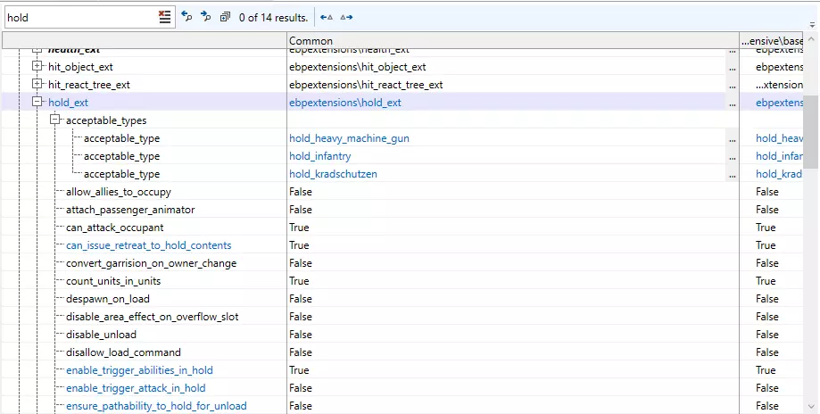Screen dimensions: 820x414
Task: Click ellipsis button for hold_heavy_machine_gun
Action: [x=733, y=138]
